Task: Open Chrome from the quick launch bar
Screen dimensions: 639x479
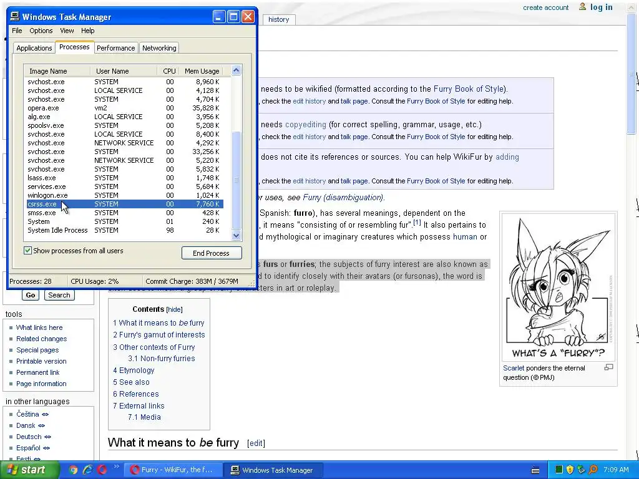Action: click(x=73, y=470)
